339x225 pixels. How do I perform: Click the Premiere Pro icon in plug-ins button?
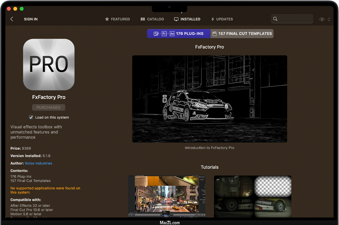tap(164, 34)
